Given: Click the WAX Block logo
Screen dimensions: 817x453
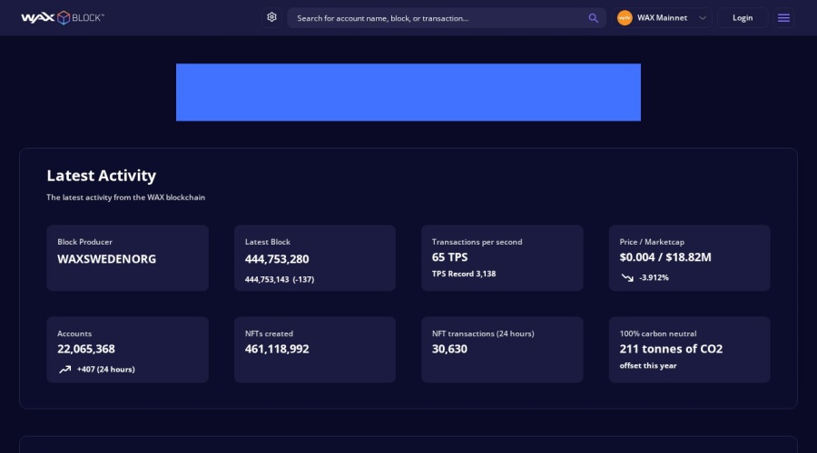Looking at the screenshot, I should (63, 18).
